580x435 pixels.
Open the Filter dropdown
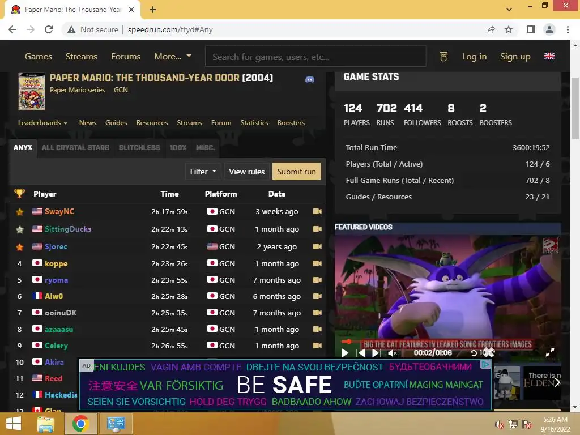click(x=203, y=172)
